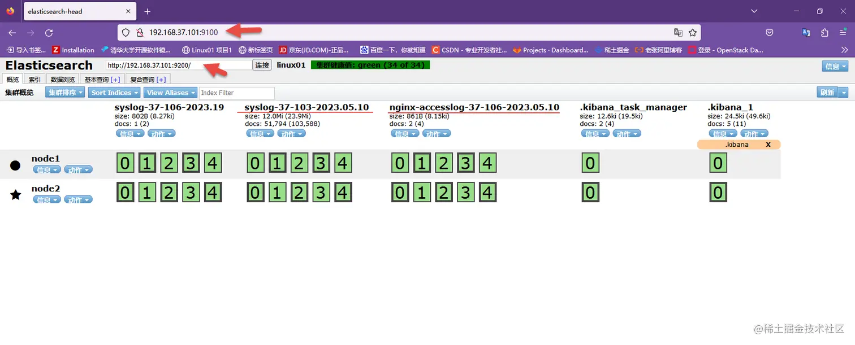Screen dimensions: 855x345
Task: Open the Installation bookmark
Action: [73, 50]
